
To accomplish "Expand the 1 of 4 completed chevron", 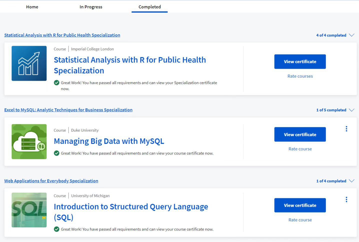I will pyautogui.click(x=351, y=181).
